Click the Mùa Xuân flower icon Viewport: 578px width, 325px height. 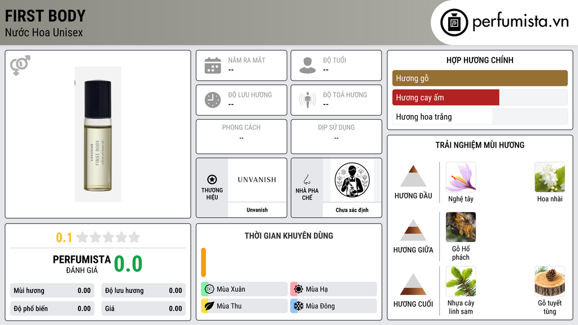point(209,289)
